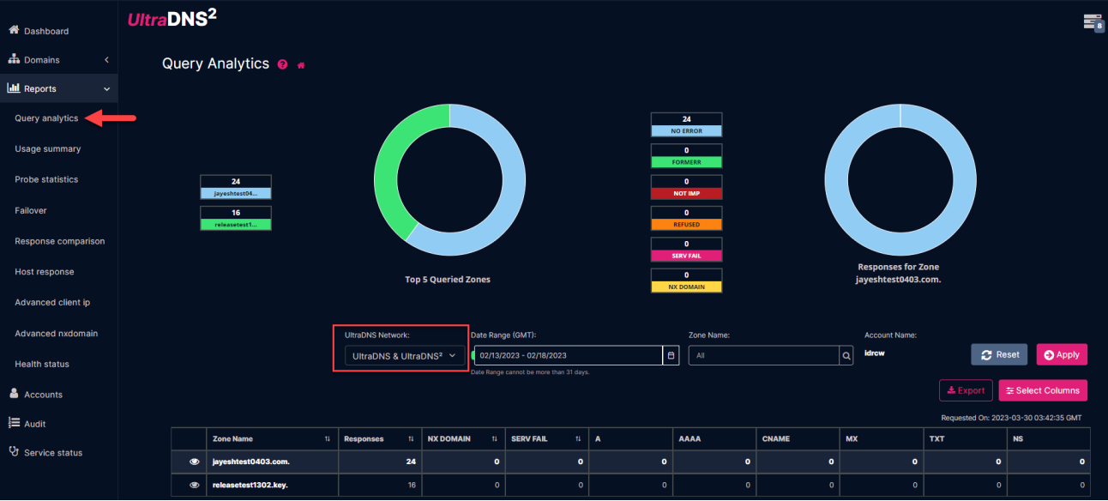Image resolution: width=1108 pixels, height=501 pixels.
Task: Click the home icon next to Query Analytics
Action: (x=299, y=64)
